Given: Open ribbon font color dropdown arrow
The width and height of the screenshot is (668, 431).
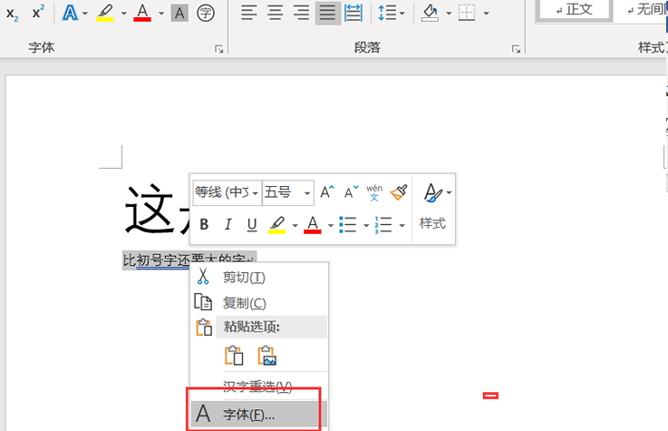Looking at the screenshot, I should coord(161,14).
